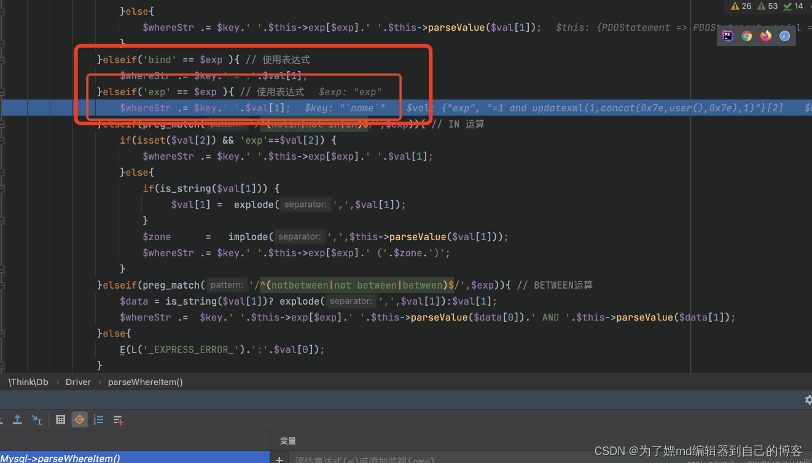
Task: Click the E(L('_EXPRESS_ERROR_') line
Action: [x=222, y=349]
